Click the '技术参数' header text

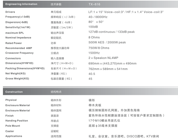pyautogui.click(x=56, y=4)
